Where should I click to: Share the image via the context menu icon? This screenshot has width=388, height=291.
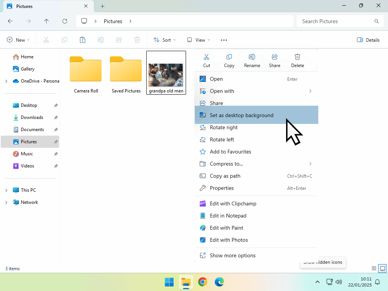click(x=274, y=59)
